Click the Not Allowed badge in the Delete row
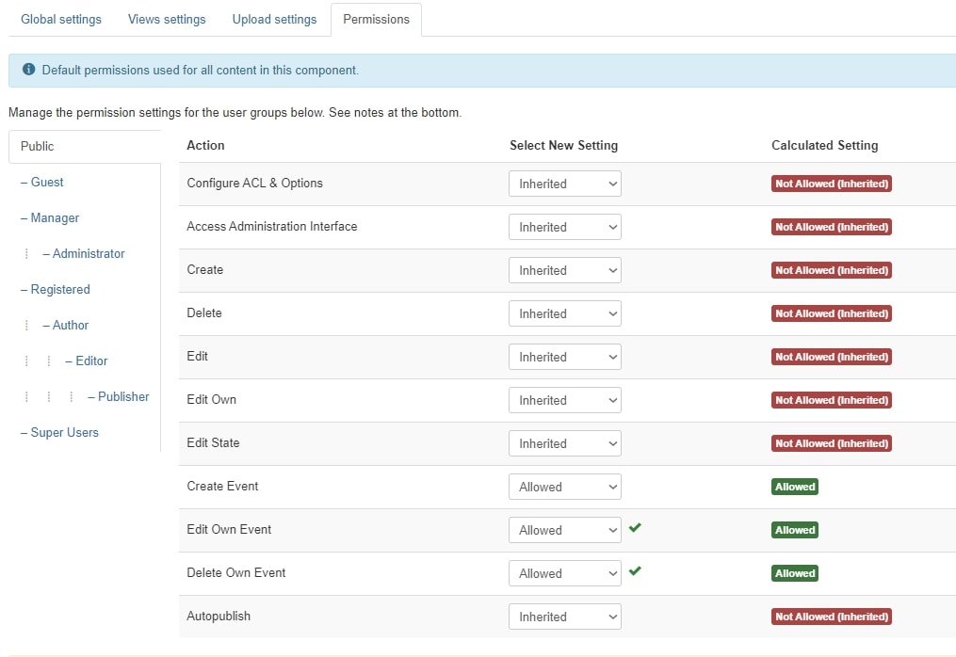 click(831, 313)
